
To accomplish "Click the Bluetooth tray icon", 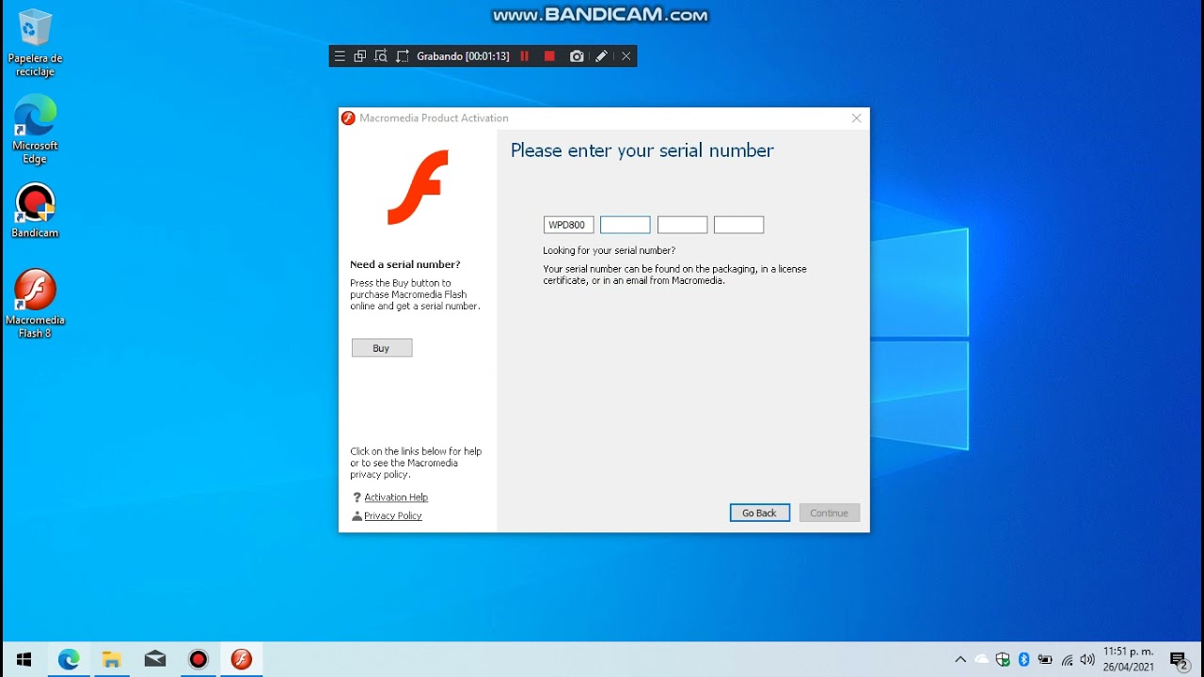I will point(1024,660).
